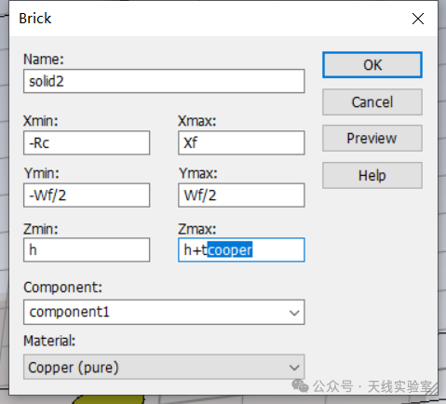Screen dimensions: 446x404
Task: Close the Brick dialog with X
Action: click(418, 19)
